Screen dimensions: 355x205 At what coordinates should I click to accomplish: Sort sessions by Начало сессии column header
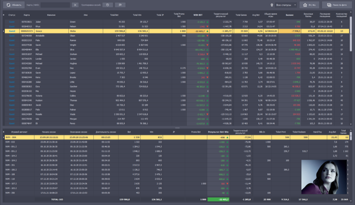(49, 132)
